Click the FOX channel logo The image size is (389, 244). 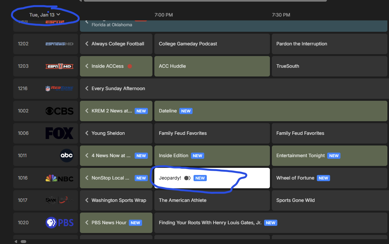tap(60, 133)
